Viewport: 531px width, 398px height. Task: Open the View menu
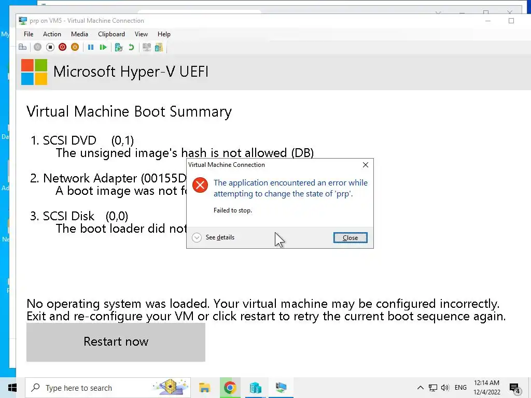click(141, 34)
